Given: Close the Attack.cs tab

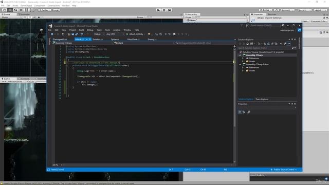Looking at the screenshot, I should (x=90, y=39).
